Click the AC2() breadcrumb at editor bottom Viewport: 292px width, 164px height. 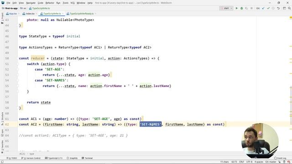coord(22,154)
